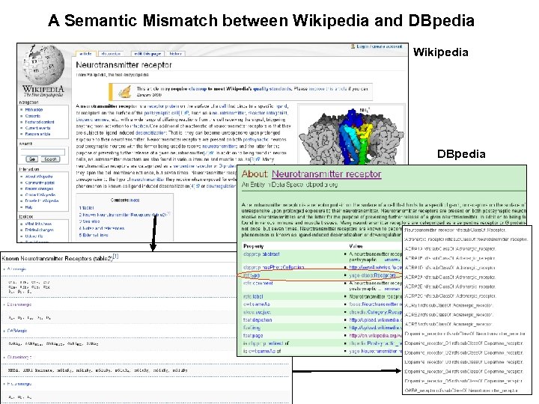Click dbpedia:Category value for skos:subject
Viewport: 539px width, 404px height.
coord(375,312)
